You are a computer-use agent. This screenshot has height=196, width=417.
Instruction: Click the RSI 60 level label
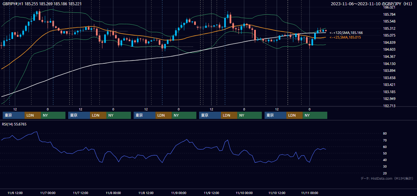point(385,147)
